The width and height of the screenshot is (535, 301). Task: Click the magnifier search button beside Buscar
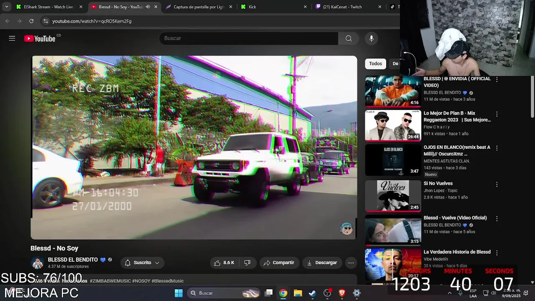click(349, 38)
